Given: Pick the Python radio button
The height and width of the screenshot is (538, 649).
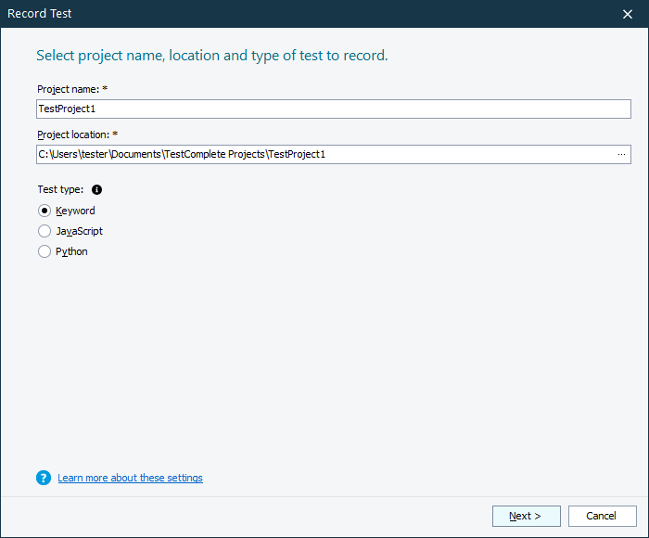Looking at the screenshot, I should 45,251.
